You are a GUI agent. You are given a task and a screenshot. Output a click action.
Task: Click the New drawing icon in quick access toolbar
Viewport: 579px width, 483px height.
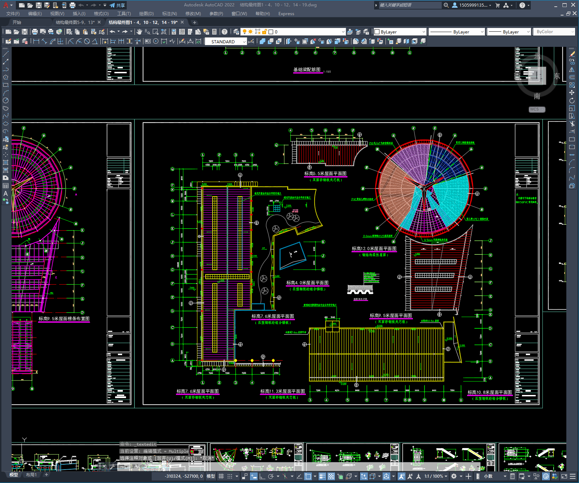[x=22, y=5]
